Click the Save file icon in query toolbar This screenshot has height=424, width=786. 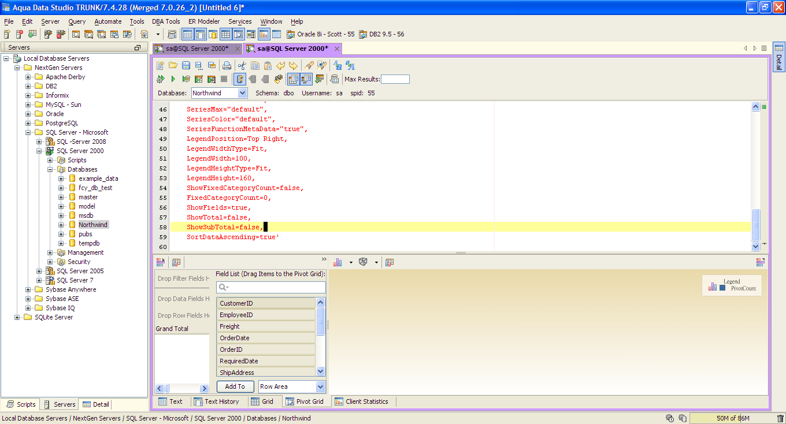pos(186,65)
